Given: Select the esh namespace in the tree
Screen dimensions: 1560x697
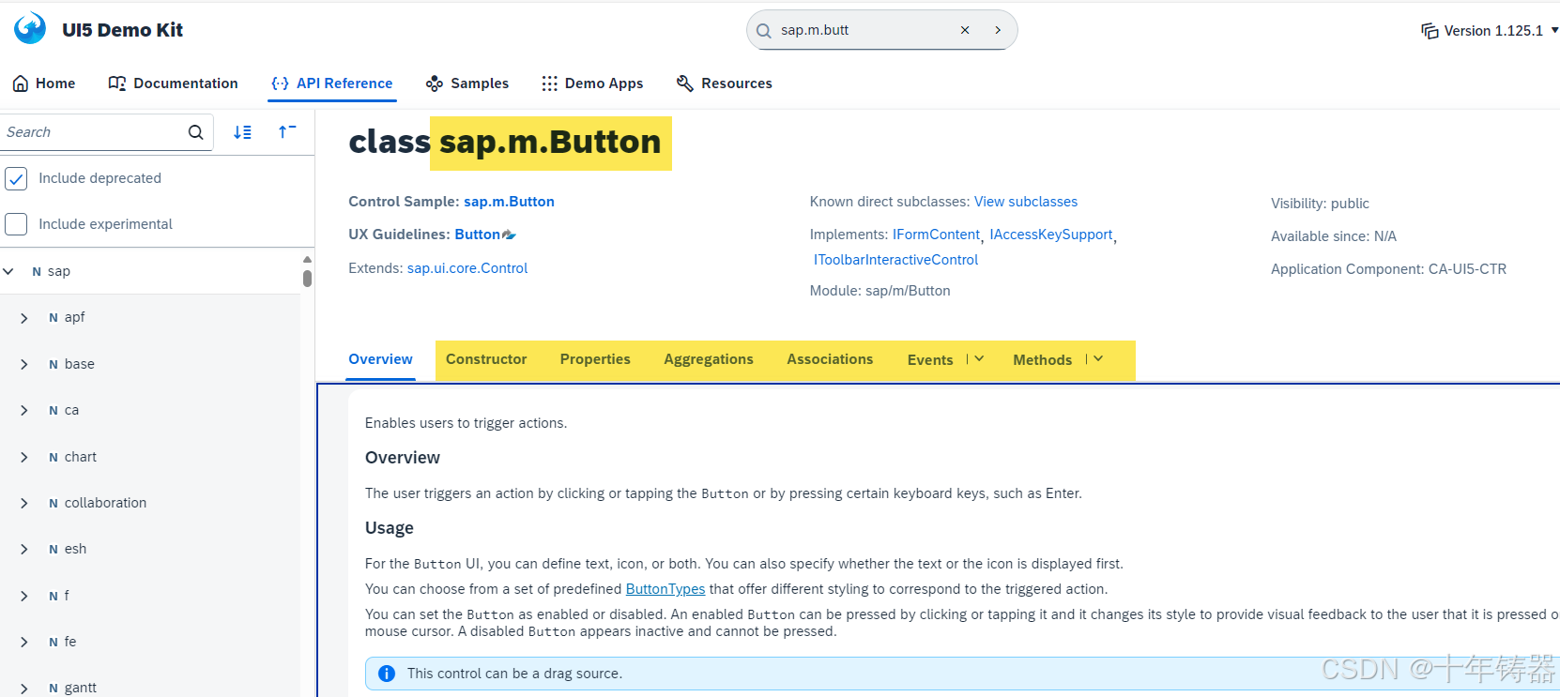Looking at the screenshot, I should 75,549.
